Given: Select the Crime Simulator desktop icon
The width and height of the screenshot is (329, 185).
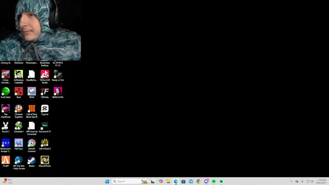Looking at the screenshot, I should [x=6, y=77].
